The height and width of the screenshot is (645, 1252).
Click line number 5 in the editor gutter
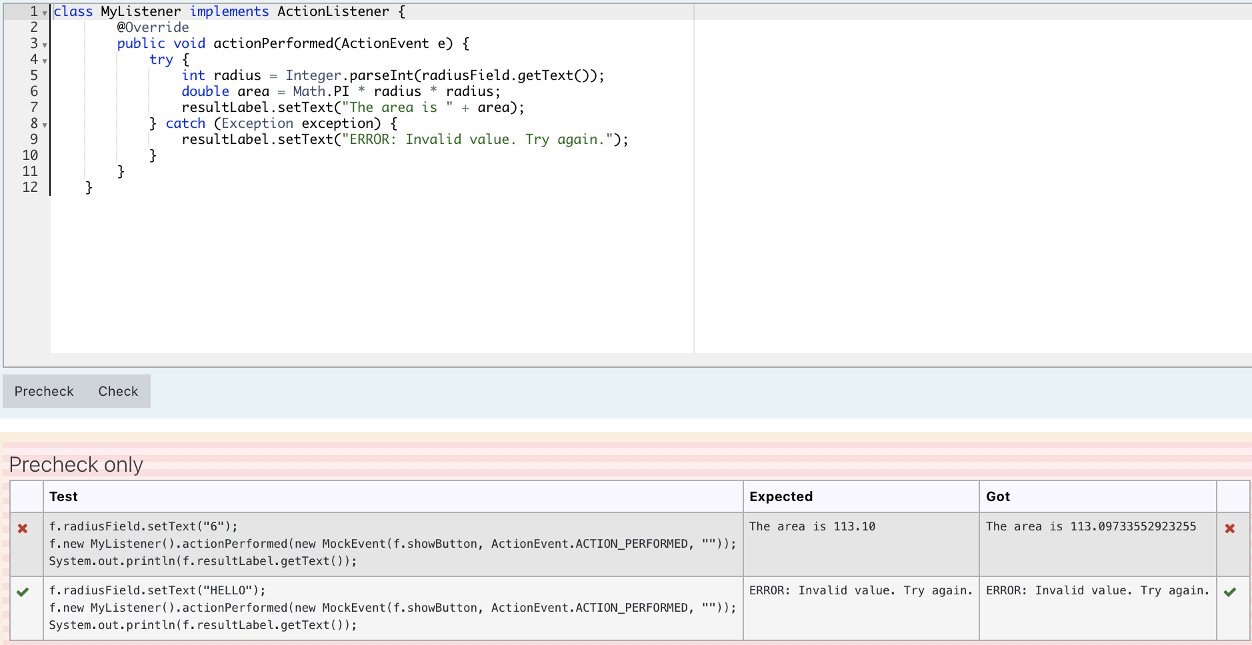(33, 75)
